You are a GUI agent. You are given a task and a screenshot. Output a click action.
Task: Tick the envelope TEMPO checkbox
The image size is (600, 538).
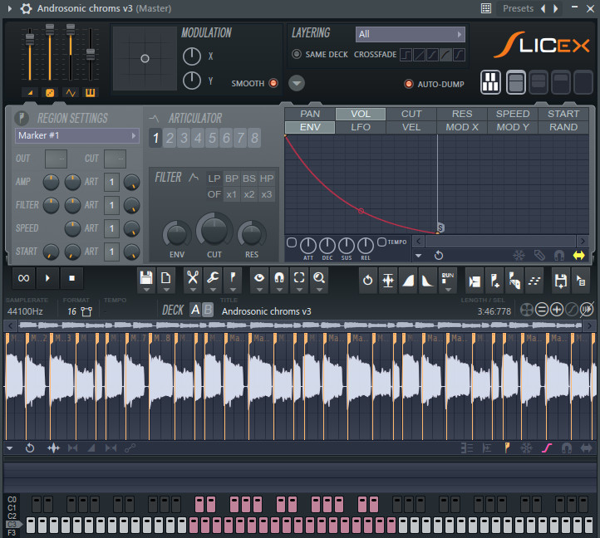381,242
